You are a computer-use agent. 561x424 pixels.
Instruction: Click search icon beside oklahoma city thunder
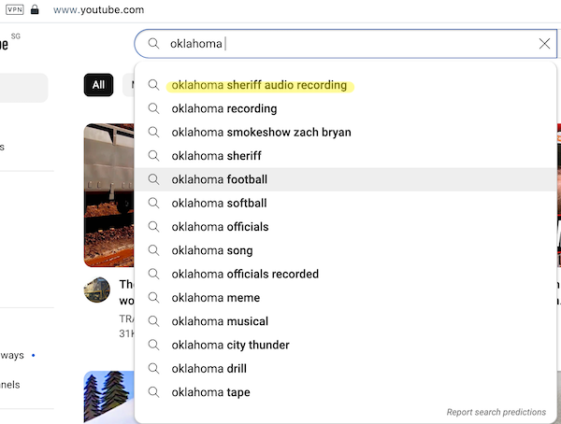click(153, 345)
